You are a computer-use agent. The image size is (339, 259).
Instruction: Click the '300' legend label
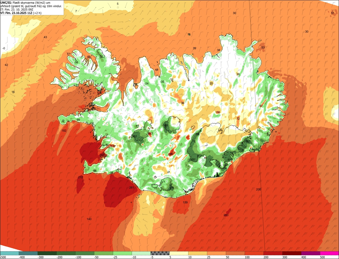click(285, 257)
